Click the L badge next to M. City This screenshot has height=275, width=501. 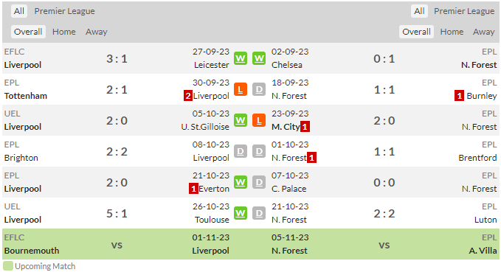[259, 120]
